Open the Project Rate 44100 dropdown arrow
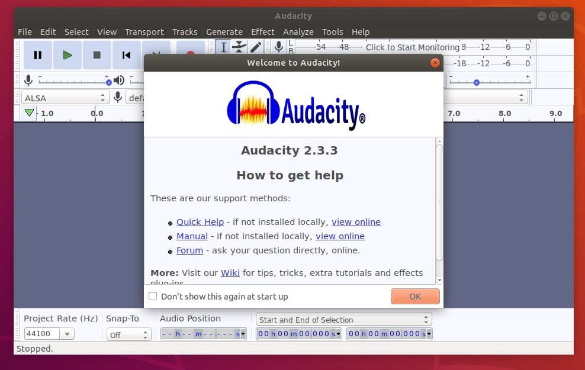Image resolution: width=585 pixels, height=370 pixels. click(67, 334)
